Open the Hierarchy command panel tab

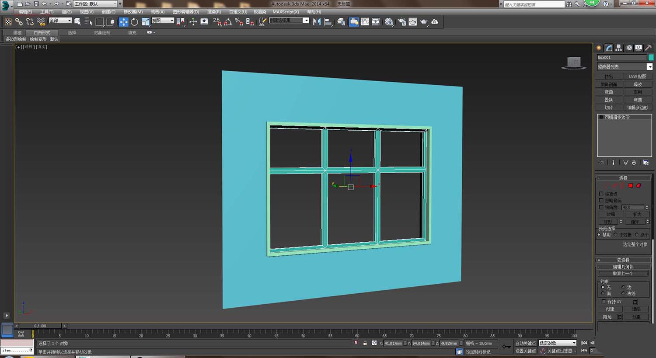(619, 48)
